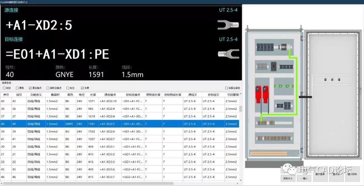Click the source connection fork terminal icon
This screenshot has width=364, height=186.
coord(228,25)
